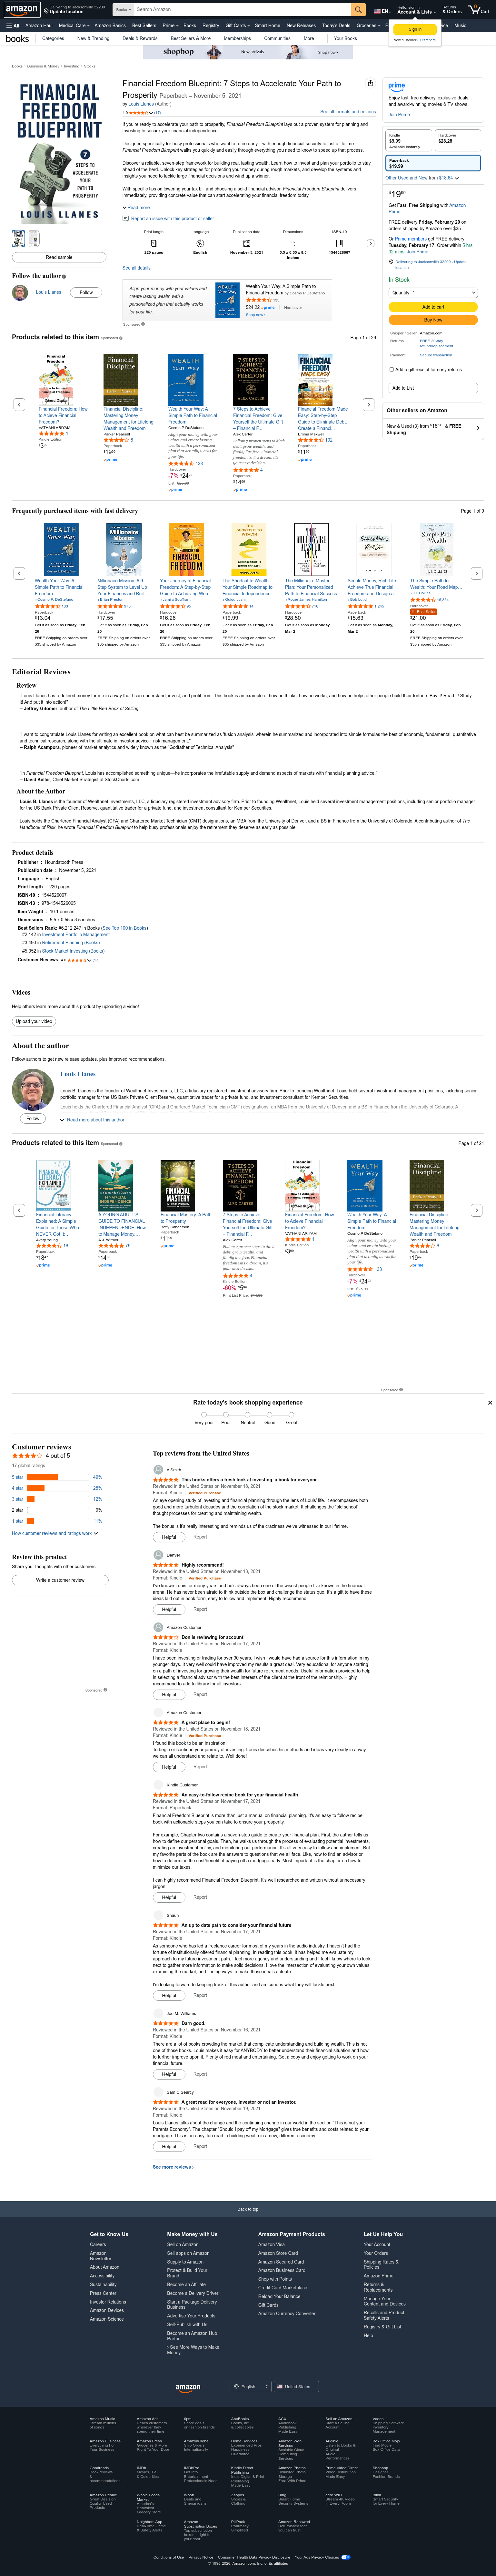
Task: Click the Add to cart button
Action: tap(433, 307)
